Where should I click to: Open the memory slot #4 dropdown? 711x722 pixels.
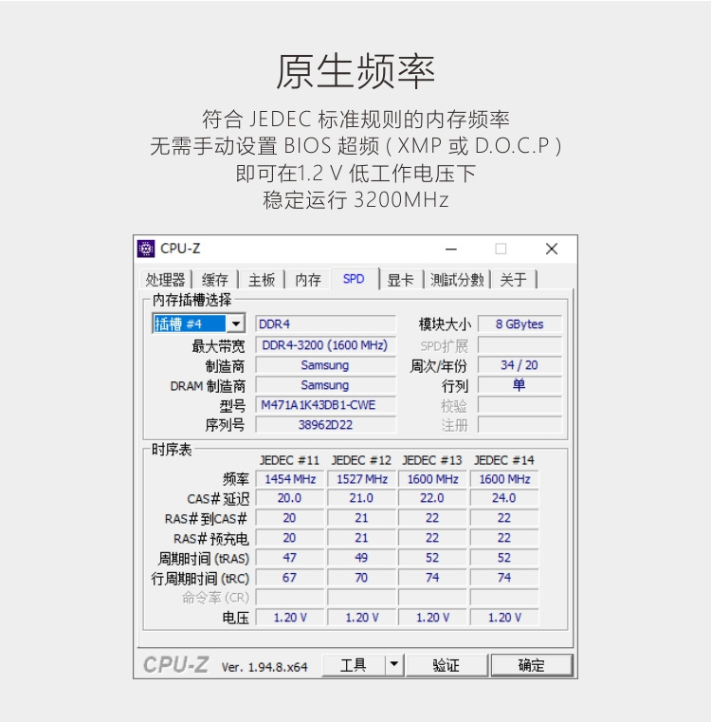(x=235, y=324)
